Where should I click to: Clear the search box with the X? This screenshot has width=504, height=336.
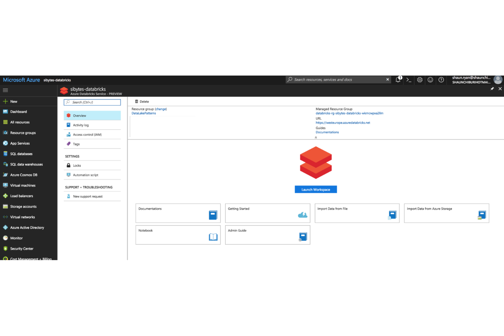[387, 79]
